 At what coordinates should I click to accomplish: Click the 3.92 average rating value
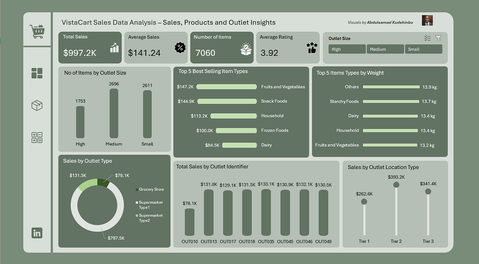click(x=269, y=53)
